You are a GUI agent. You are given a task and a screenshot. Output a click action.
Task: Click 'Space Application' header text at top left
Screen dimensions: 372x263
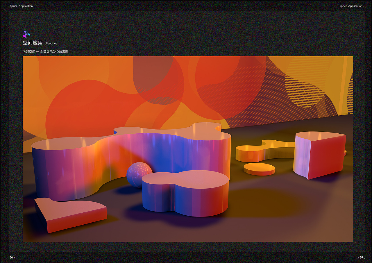pos(22,6)
